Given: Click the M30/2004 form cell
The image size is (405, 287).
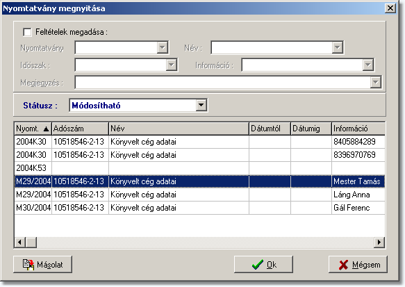Looking at the screenshot, I should pyautogui.click(x=33, y=208).
